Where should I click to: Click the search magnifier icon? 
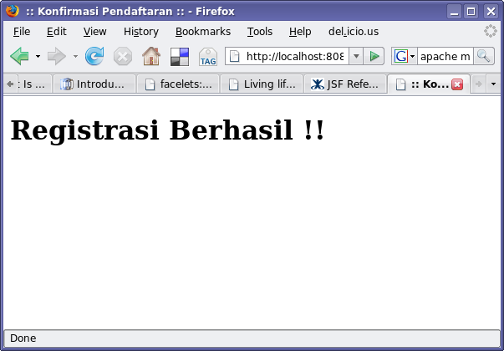(484, 56)
